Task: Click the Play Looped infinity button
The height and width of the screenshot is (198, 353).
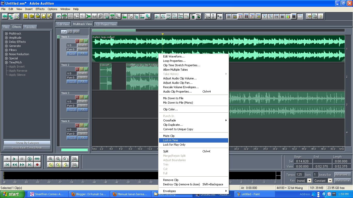Action: coord(37,159)
